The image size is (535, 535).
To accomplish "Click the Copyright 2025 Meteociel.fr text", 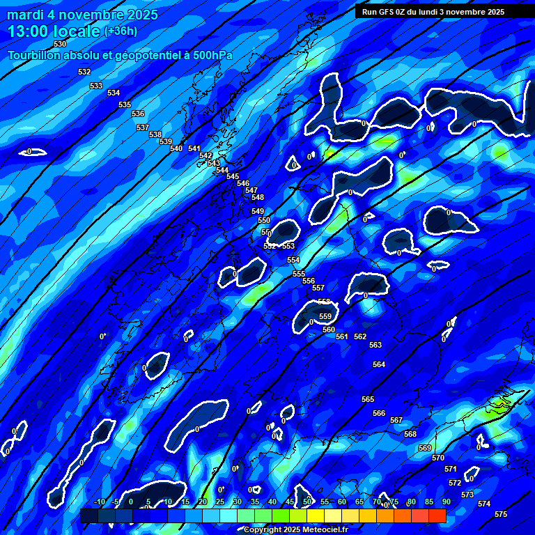I will [x=295, y=529].
